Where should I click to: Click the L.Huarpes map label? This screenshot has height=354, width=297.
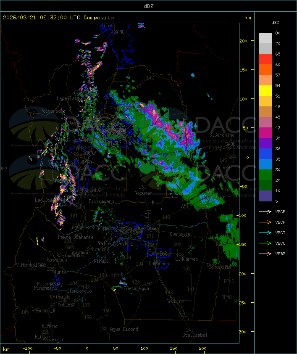(x=187, y=259)
